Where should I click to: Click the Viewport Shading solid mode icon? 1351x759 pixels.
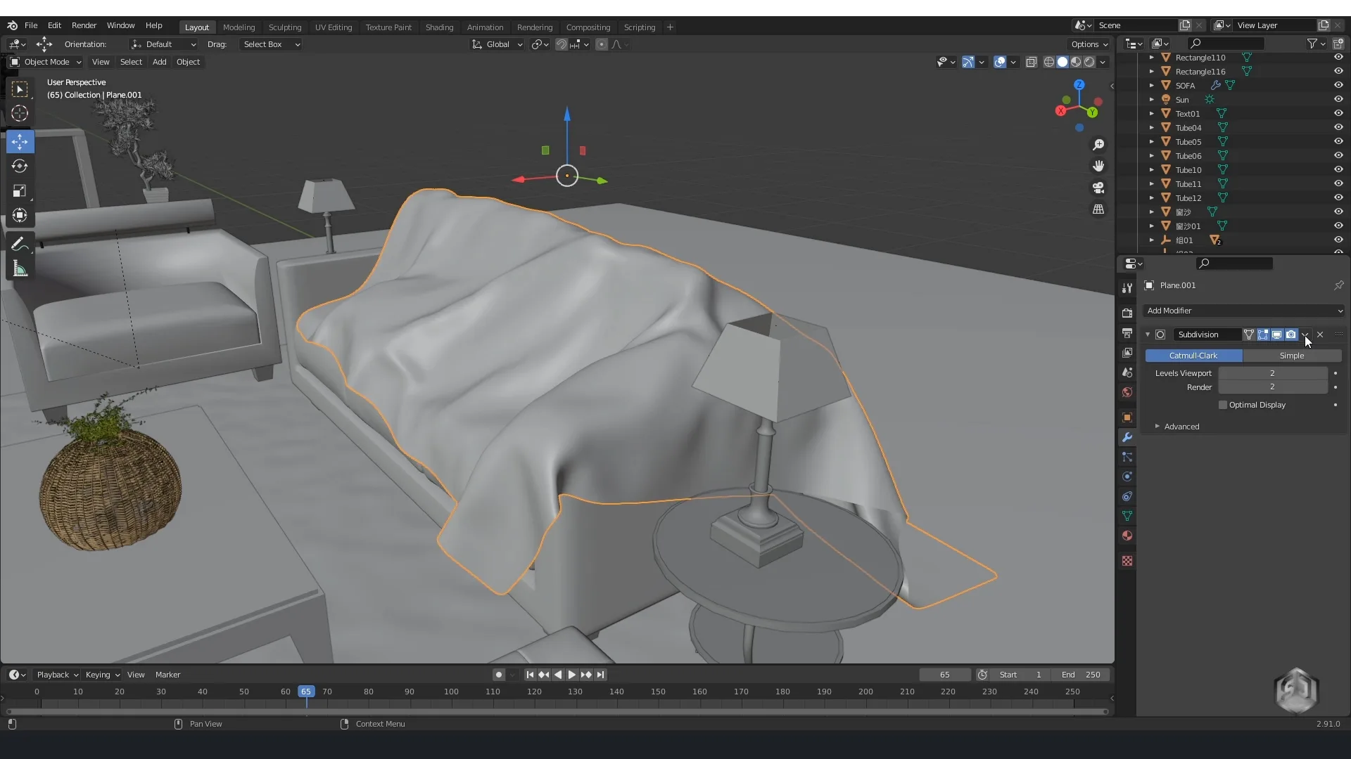click(x=1063, y=61)
